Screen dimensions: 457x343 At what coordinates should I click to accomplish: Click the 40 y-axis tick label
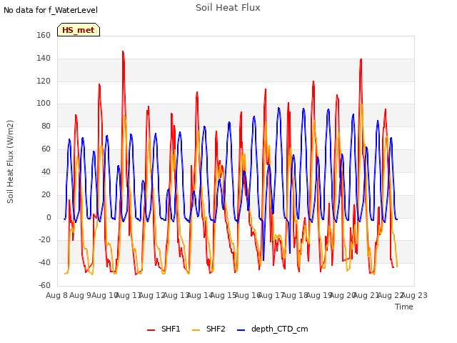point(46,171)
